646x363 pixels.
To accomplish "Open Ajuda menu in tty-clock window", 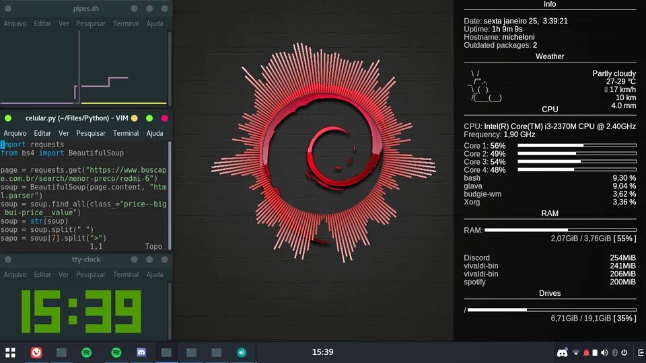I will (155, 274).
